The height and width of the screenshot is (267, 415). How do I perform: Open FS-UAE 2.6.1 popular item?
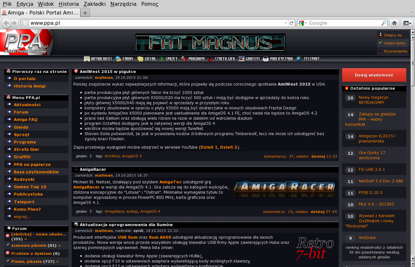372,170
